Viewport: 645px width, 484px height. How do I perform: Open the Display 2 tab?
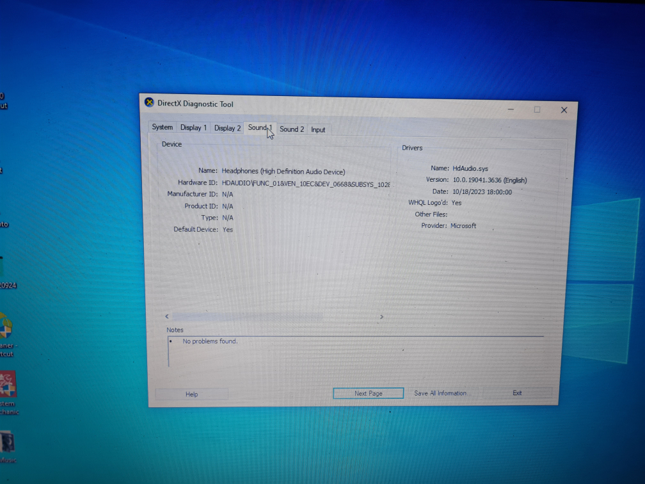227,128
